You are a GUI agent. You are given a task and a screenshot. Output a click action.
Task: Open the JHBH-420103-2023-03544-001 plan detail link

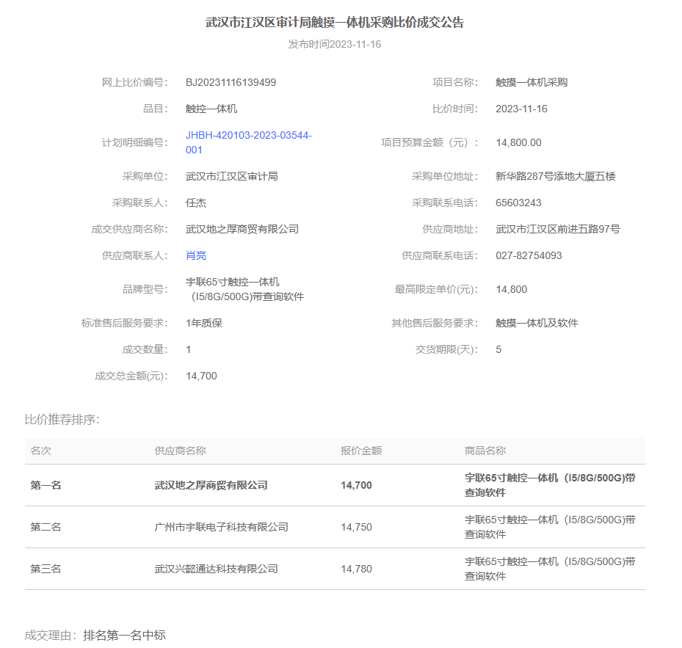pyautogui.click(x=248, y=142)
